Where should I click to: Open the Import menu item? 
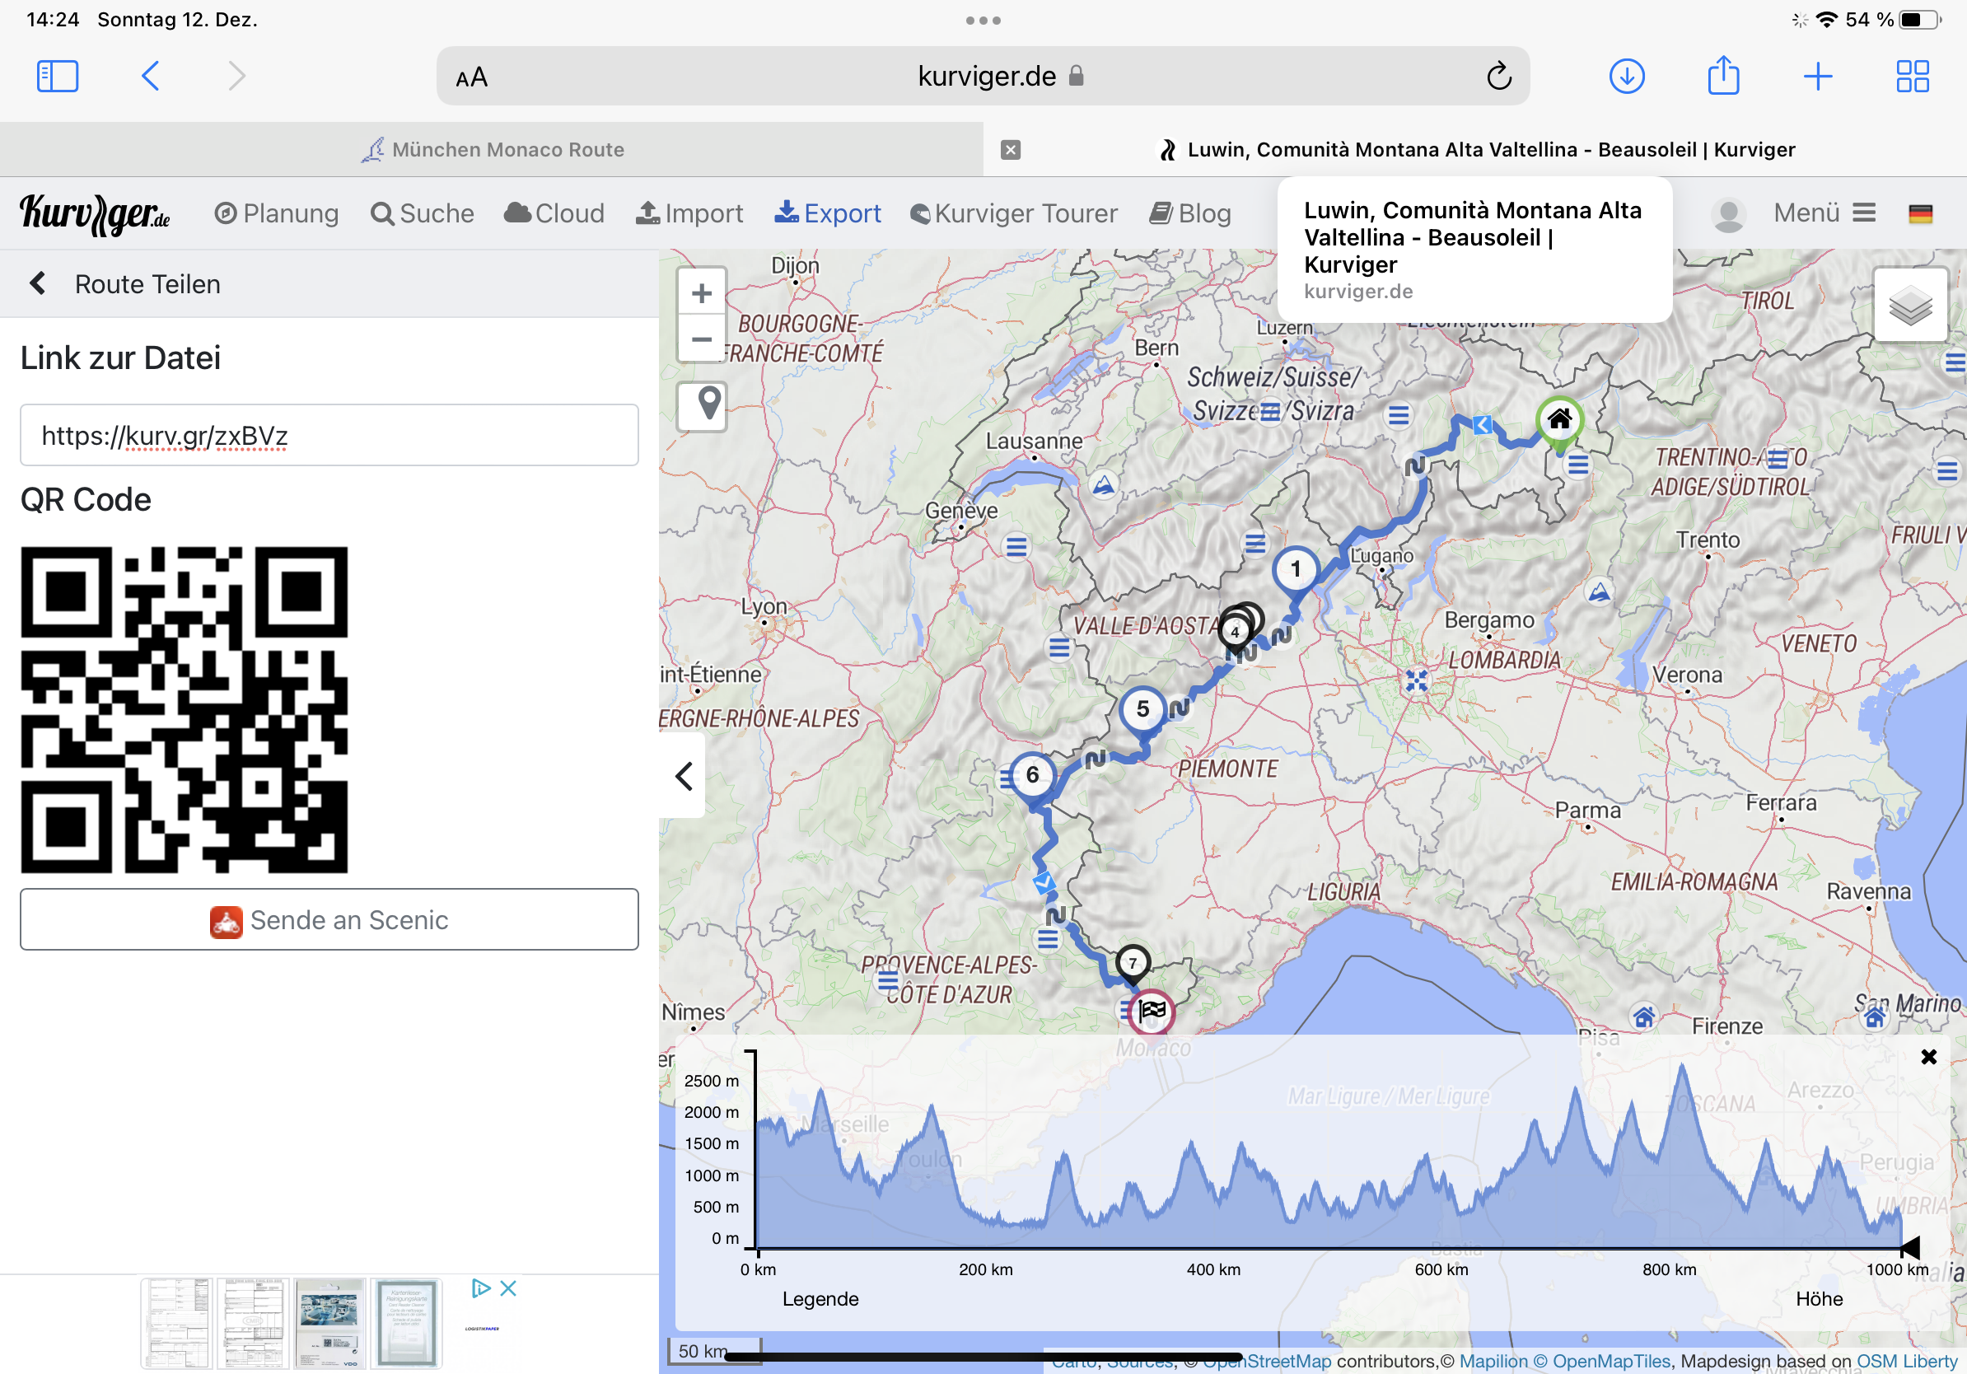[x=689, y=213]
